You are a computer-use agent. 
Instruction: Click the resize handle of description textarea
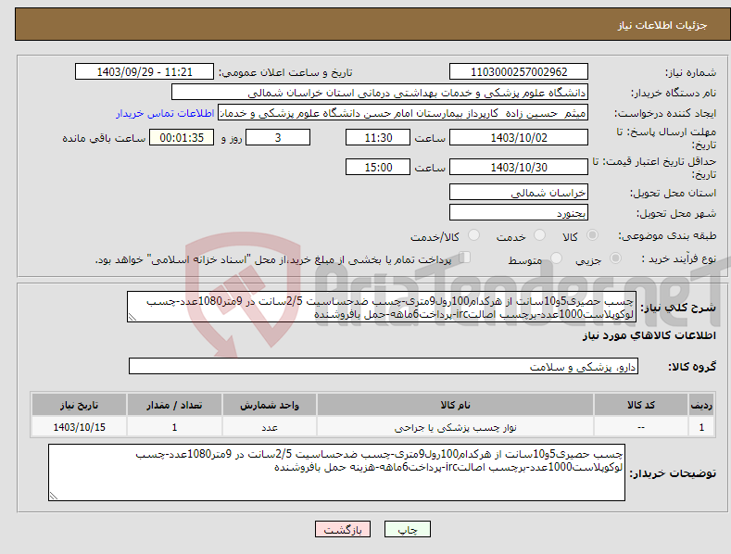(132, 318)
